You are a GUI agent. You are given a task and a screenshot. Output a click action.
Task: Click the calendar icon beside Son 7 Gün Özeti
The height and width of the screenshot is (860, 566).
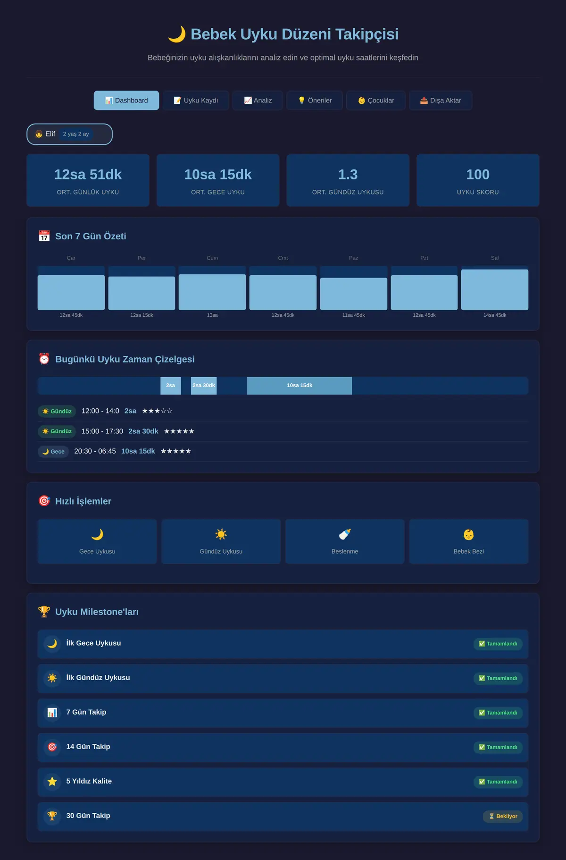click(x=44, y=236)
